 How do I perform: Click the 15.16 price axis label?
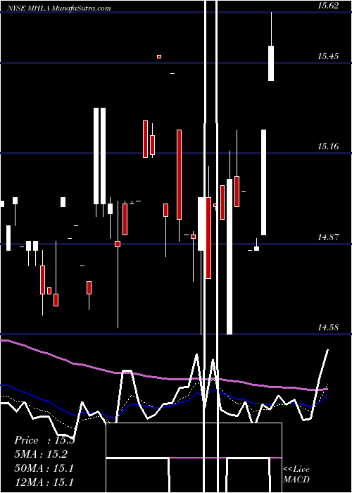pos(328,146)
